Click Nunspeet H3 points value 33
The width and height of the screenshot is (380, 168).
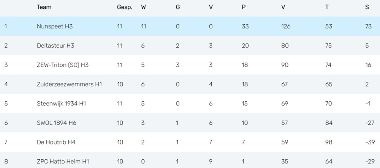[x=245, y=26]
